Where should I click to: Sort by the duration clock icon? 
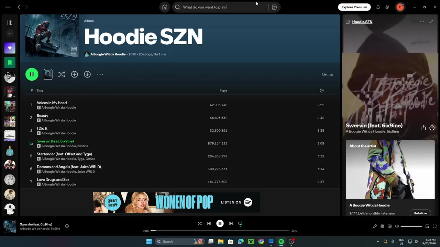click(321, 91)
